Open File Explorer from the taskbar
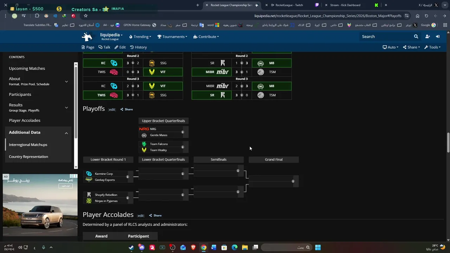The height and width of the screenshot is (253, 450). 245,247
